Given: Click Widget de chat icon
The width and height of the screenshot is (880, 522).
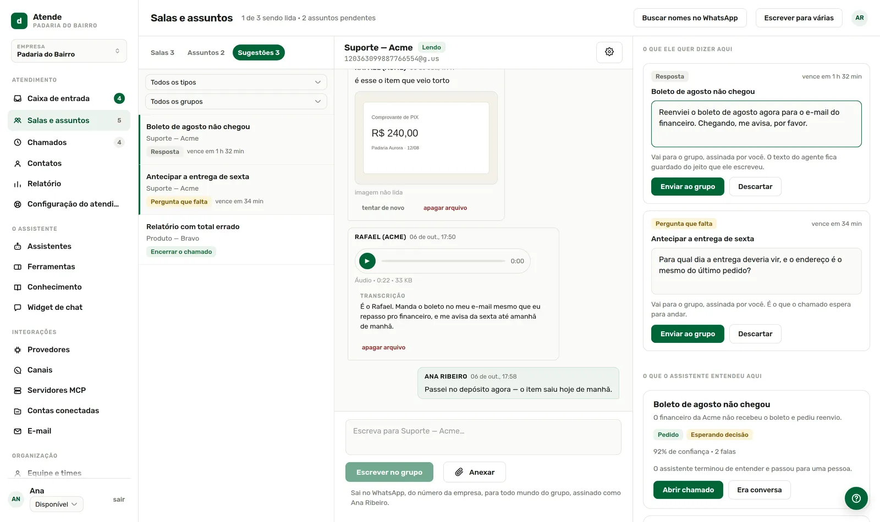Looking at the screenshot, I should pyautogui.click(x=18, y=307).
